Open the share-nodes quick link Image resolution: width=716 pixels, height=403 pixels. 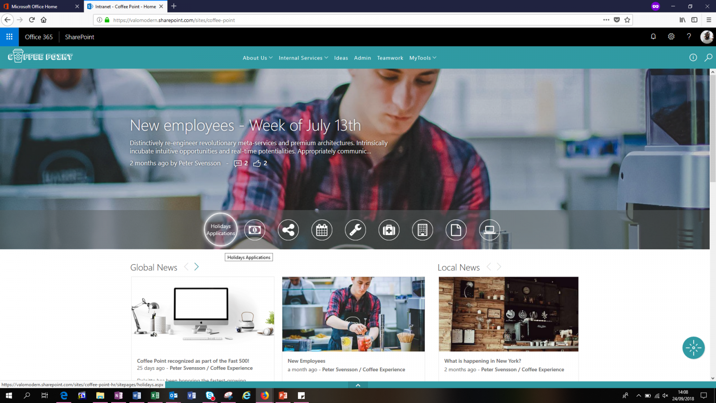pos(288,230)
